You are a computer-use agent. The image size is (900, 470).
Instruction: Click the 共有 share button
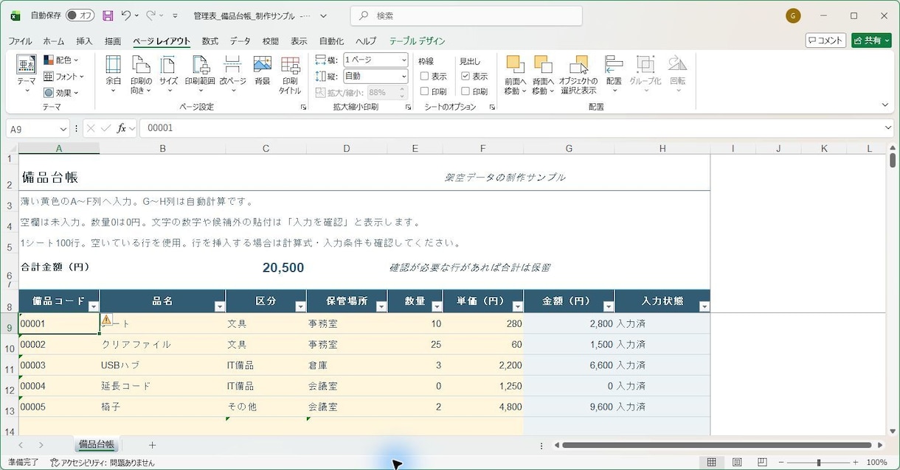pos(871,41)
